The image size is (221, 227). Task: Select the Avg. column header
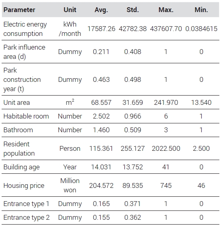pos(101,10)
